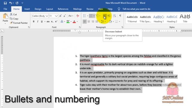Center align the text
The image size is (192, 108).
pyautogui.click(x=89, y=22)
